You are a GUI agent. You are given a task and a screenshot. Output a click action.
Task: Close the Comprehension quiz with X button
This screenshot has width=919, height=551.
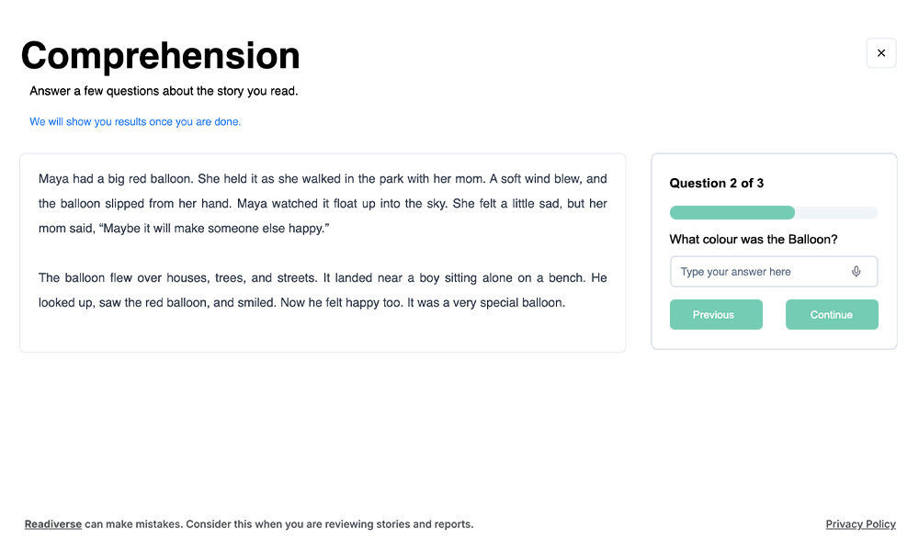point(881,53)
